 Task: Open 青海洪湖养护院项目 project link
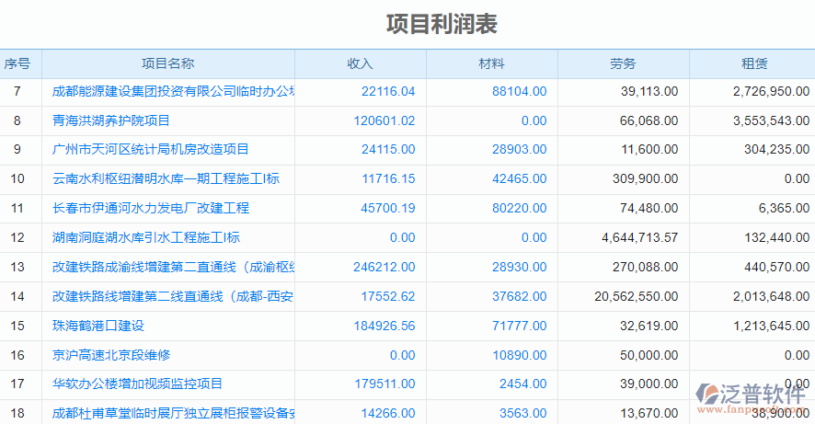point(111,120)
